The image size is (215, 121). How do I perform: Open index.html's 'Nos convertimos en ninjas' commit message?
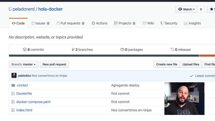pyautogui.click(x=131, y=110)
